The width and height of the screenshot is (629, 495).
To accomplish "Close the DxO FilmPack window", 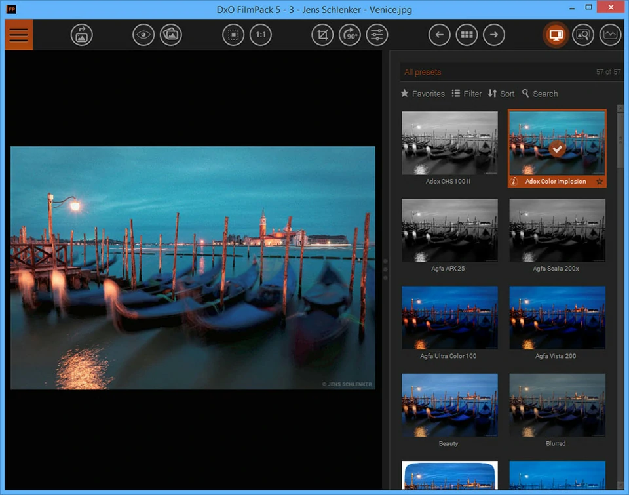I will [611, 7].
